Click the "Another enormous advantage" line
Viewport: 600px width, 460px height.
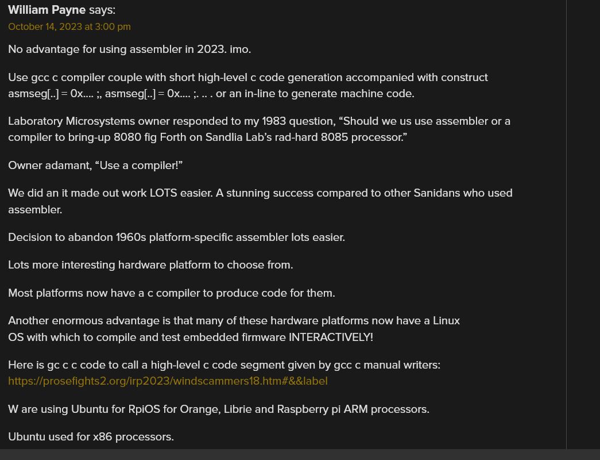234,320
